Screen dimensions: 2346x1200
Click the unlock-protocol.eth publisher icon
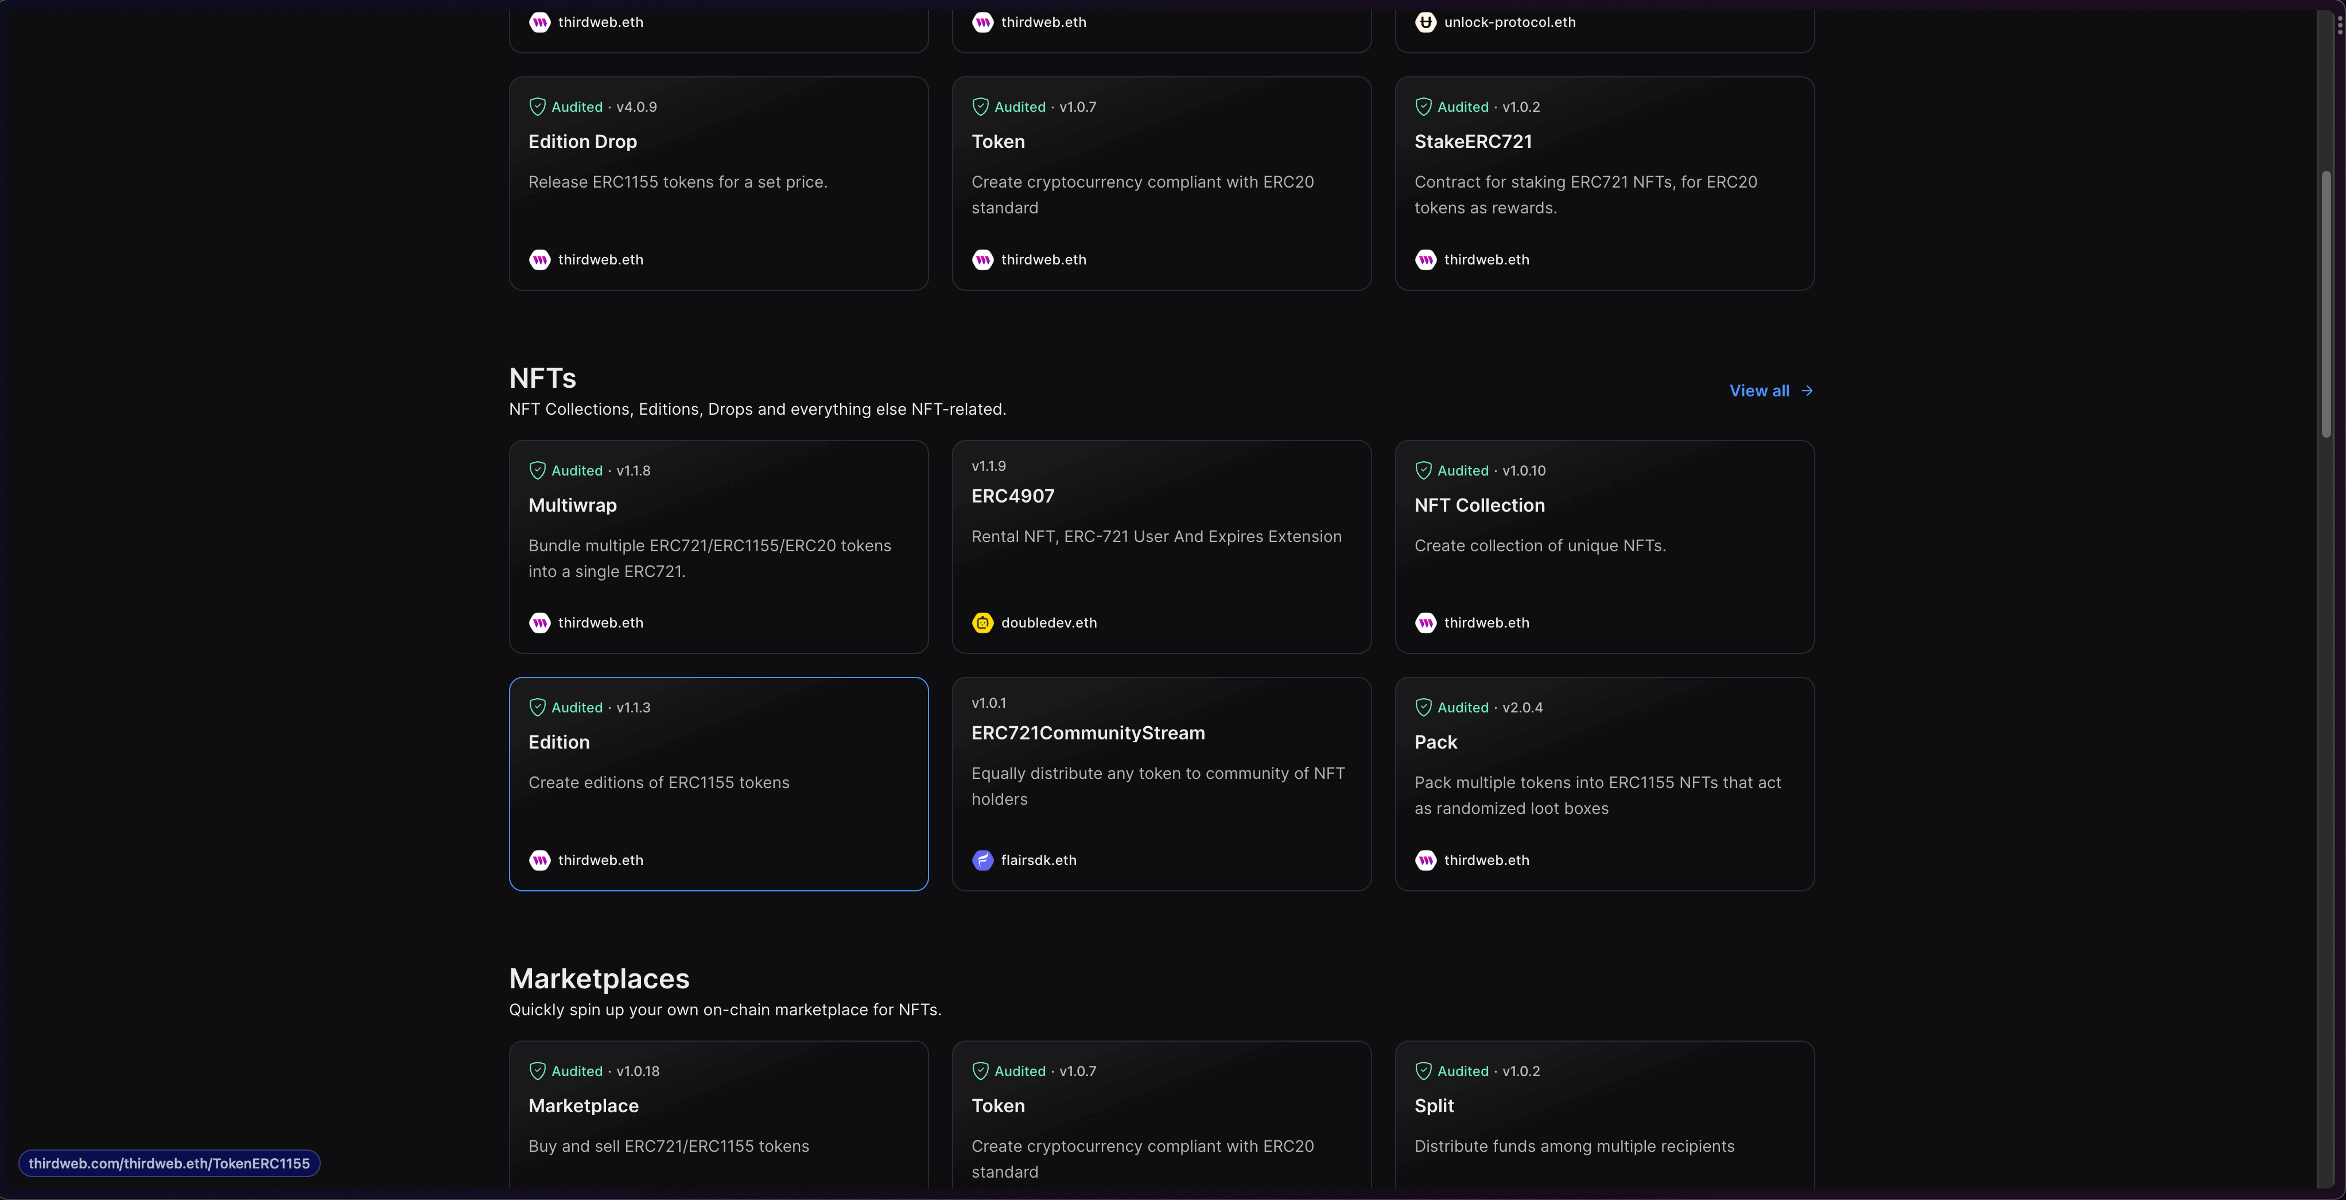(x=1426, y=22)
